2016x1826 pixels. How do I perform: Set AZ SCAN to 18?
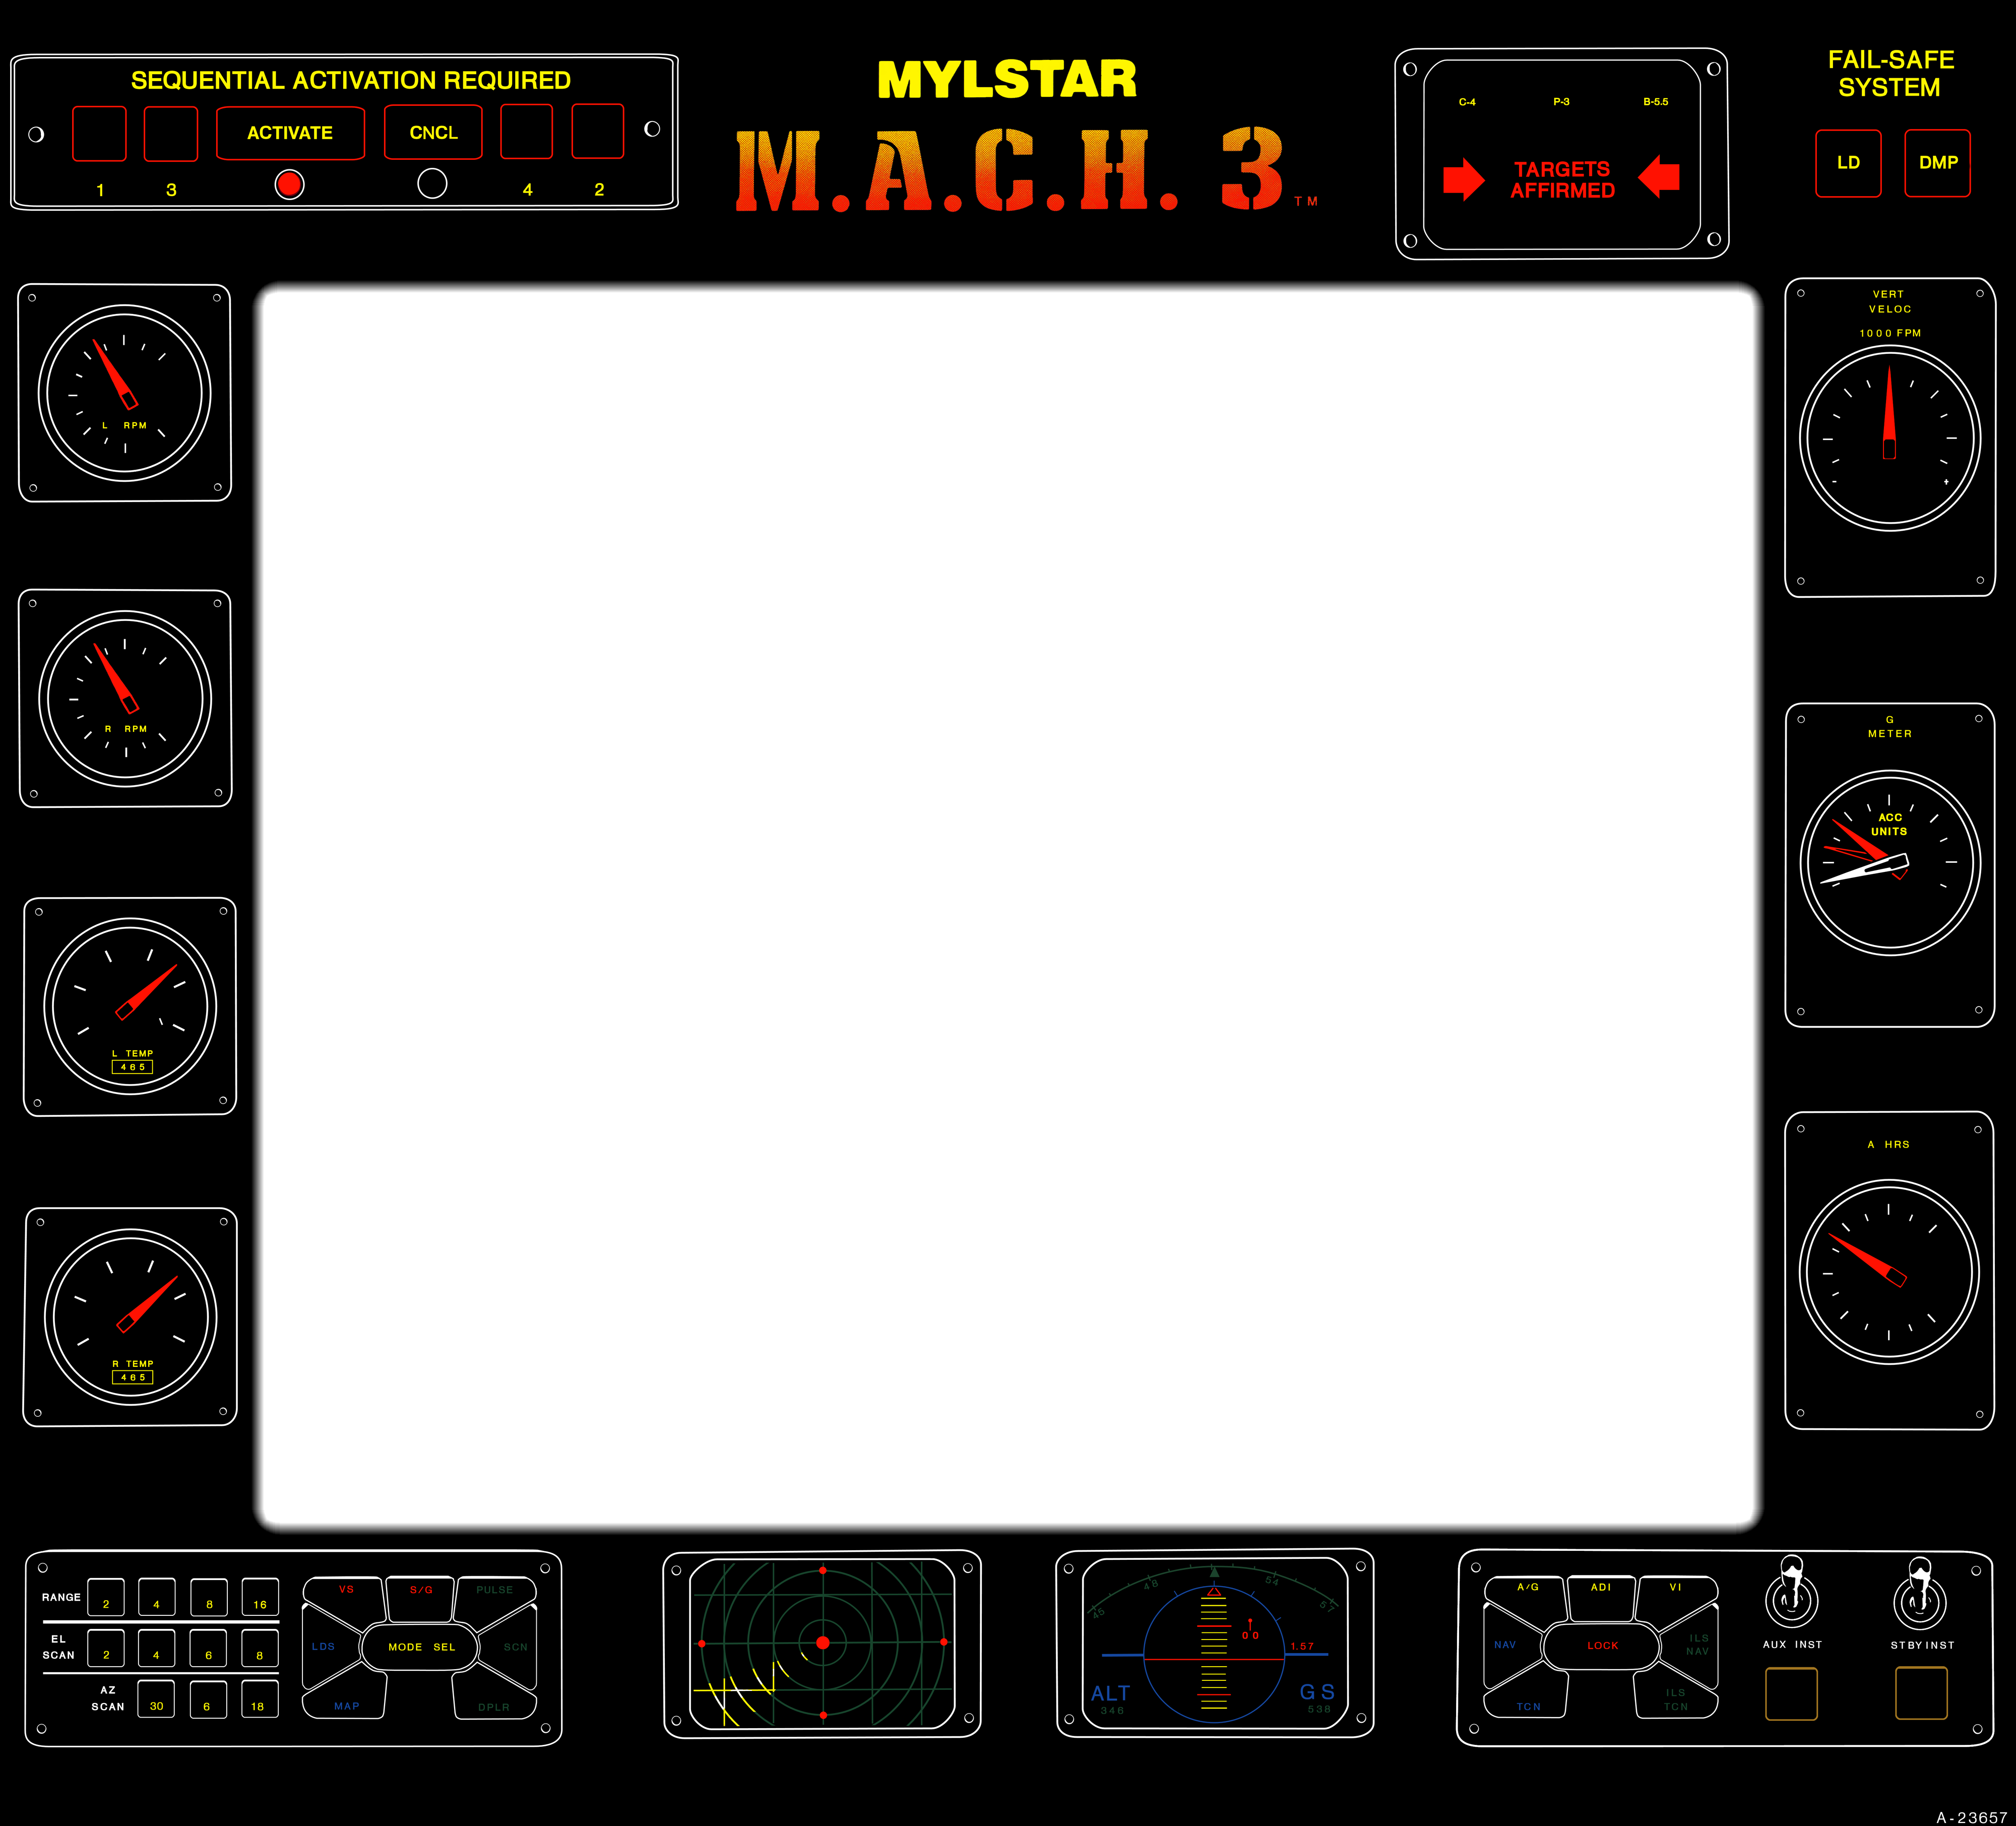click(259, 1699)
